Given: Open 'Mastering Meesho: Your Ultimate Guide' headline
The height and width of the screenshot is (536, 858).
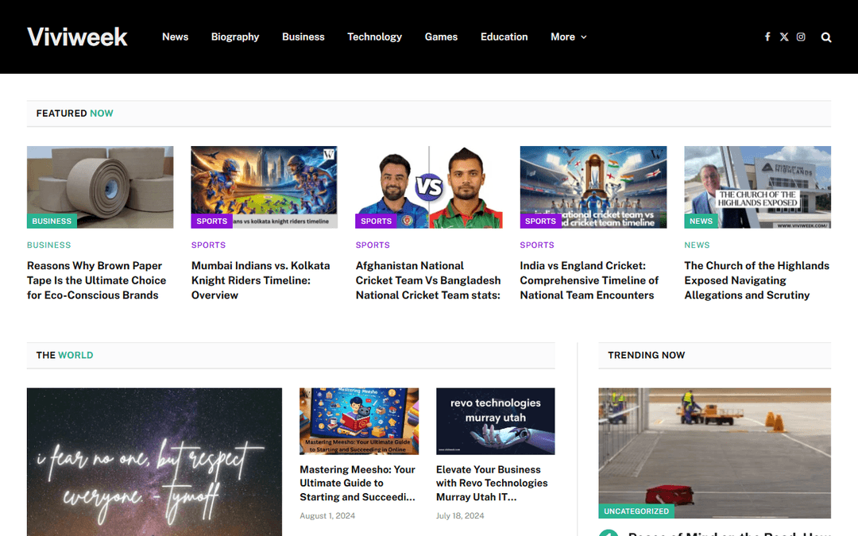Looking at the screenshot, I should tap(357, 483).
